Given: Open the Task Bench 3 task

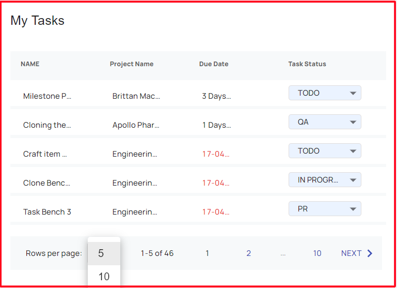Looking at the screenshot, I should [x=47, y=211].
